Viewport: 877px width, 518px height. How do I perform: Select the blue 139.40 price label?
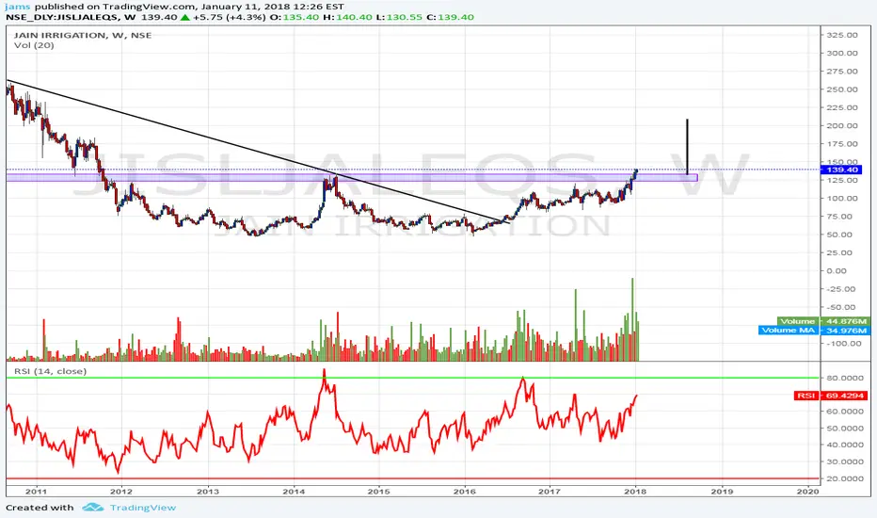pyautogui.click(x=841, y=170)
